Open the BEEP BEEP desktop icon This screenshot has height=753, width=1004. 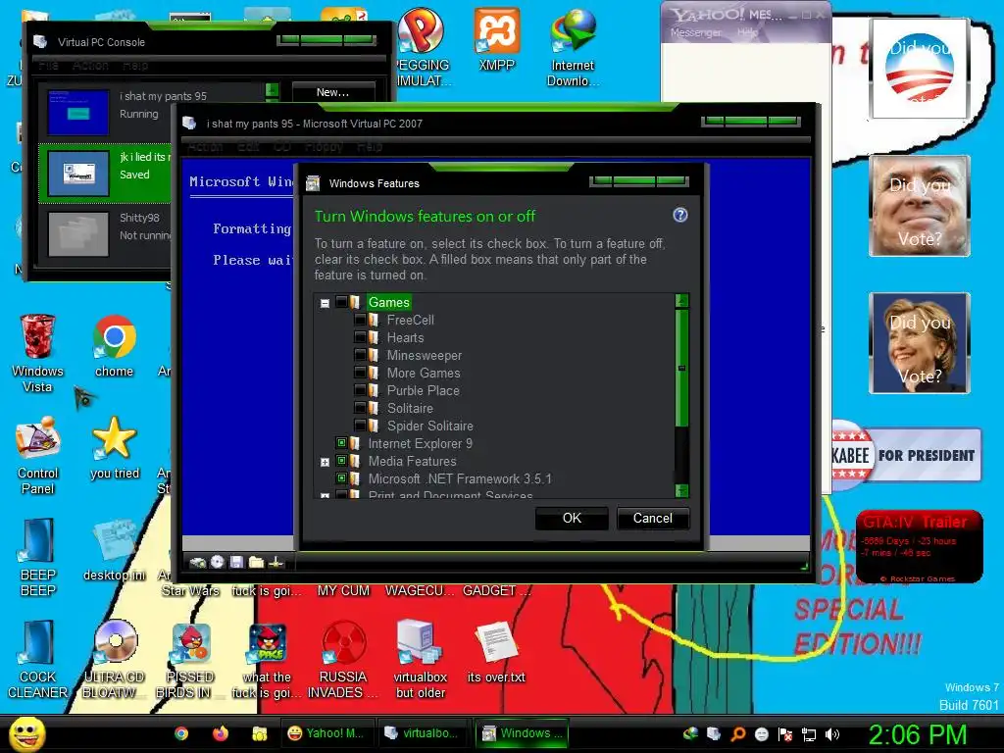37,557
